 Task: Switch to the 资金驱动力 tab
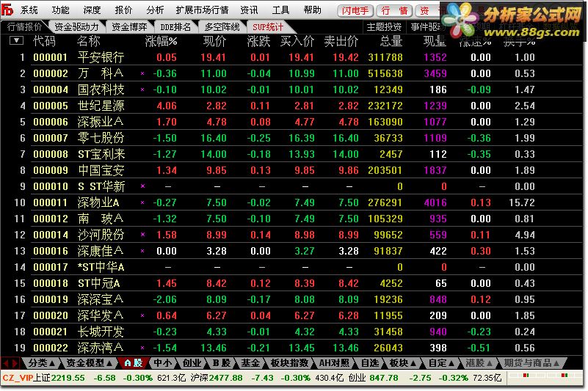tap(76, 27)
